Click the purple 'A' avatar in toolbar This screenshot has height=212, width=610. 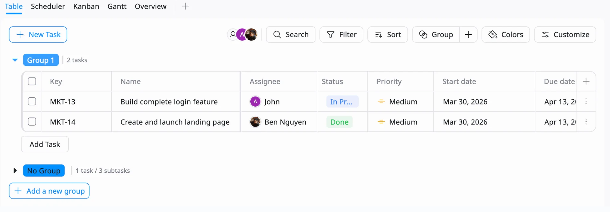coord(242,34)
